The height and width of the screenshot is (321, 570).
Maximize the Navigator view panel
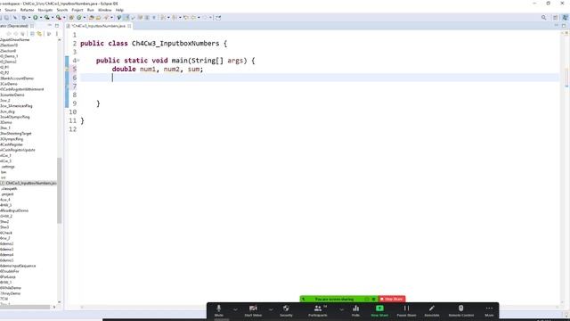pyautogui.click(x=57, y=26)
